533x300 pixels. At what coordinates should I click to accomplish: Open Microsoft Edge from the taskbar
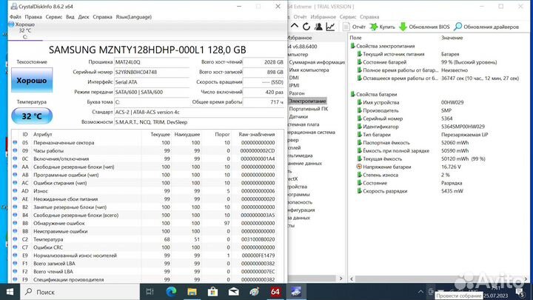pos(171,292)
